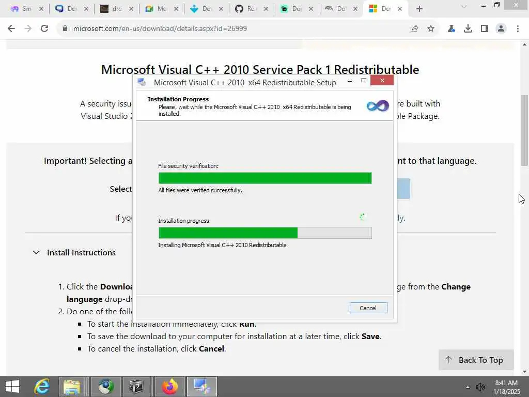Bookmark this page with the star icon
The width and height of the screenshot is (529, 397).
tap(431, 29)
